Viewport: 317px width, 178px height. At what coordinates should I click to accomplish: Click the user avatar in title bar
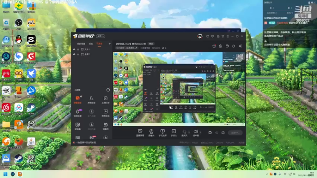click(200, 36)
